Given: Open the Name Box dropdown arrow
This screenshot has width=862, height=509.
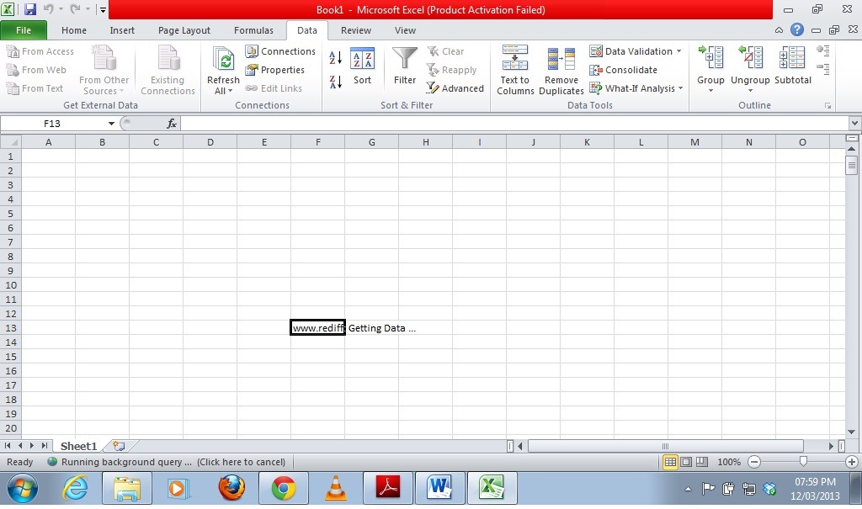Looking at the screenshot, I should pyautogui.click(x=111, y=124).
